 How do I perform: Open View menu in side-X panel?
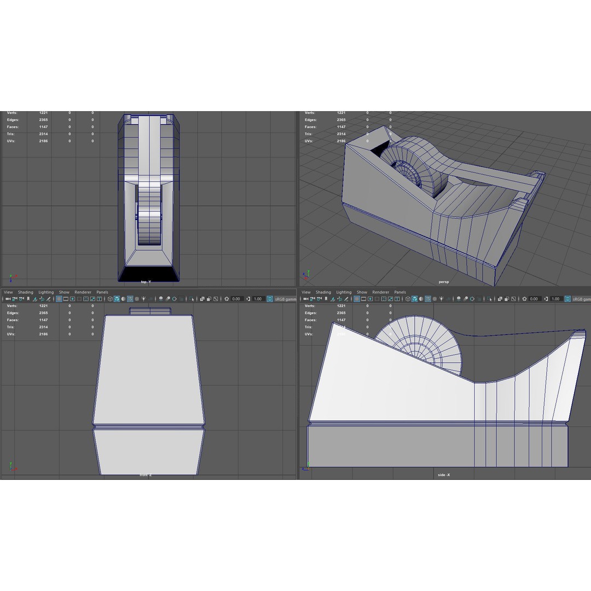coord(306,292)
